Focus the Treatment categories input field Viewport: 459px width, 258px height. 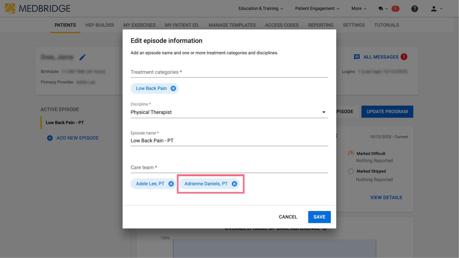point(229,72)
